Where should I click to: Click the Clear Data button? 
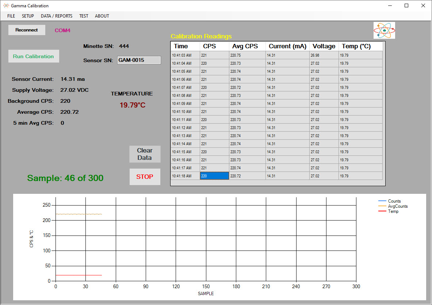[x=145, y=154]
